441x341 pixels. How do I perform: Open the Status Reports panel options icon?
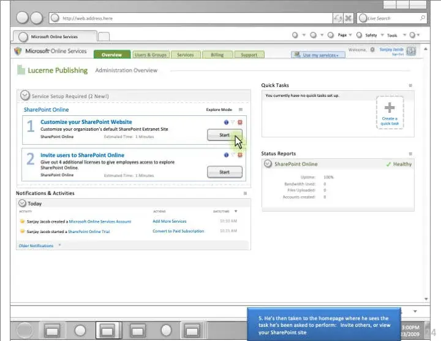tap(410, 154)
